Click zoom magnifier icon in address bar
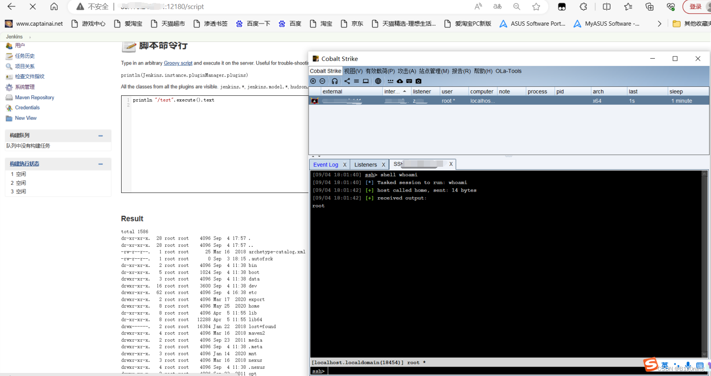The height and width of the screenshot is (376, 711). tap(517, 6)
